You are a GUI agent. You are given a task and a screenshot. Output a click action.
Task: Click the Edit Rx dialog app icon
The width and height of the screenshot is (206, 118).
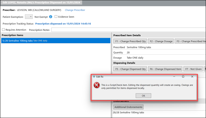coord(94,77)
